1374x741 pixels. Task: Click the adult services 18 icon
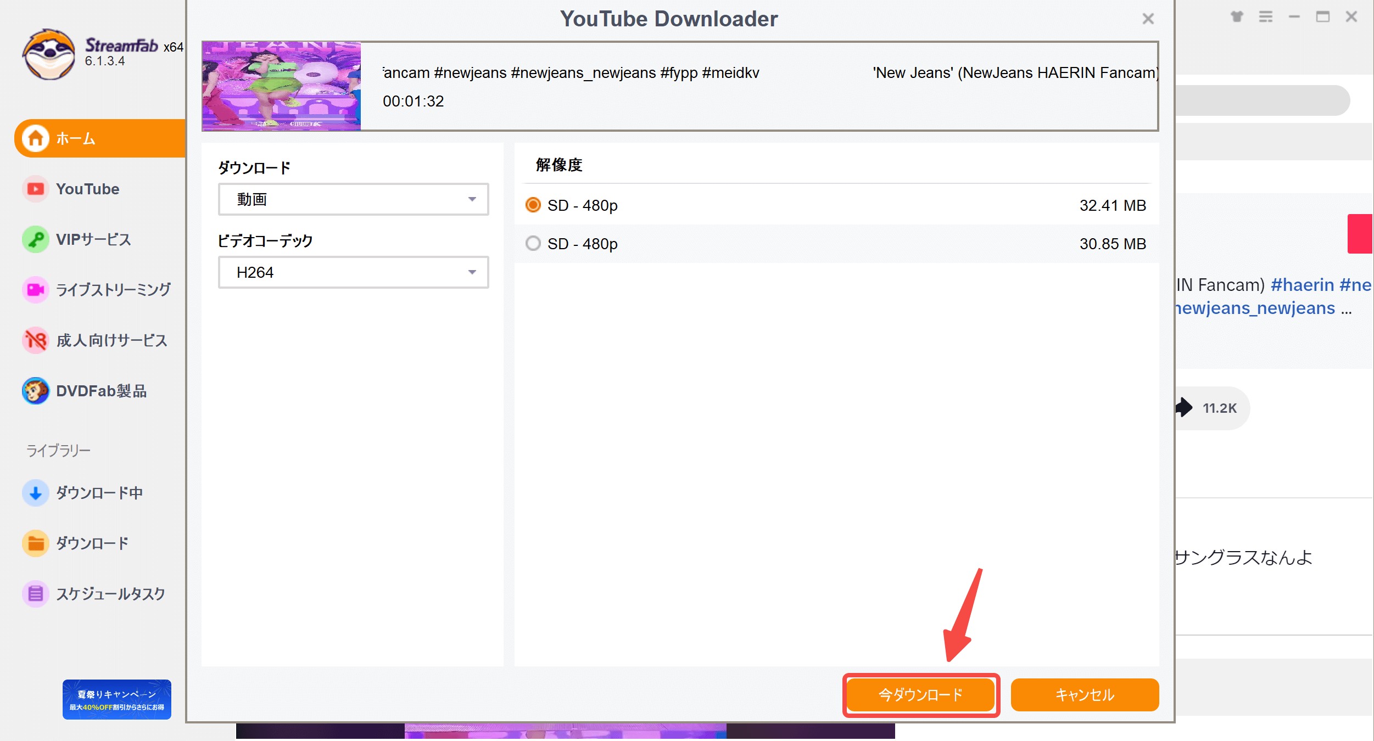tap(36, 340)
